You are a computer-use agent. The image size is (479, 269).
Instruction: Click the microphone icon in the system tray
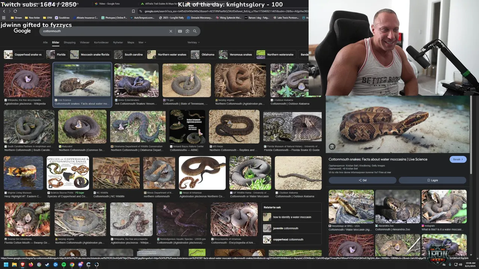click(x=449, y=265)
